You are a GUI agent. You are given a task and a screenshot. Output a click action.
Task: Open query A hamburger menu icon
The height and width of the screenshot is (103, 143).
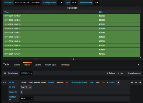132,83
